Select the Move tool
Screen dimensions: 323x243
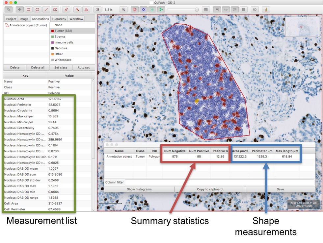point(19,10)
